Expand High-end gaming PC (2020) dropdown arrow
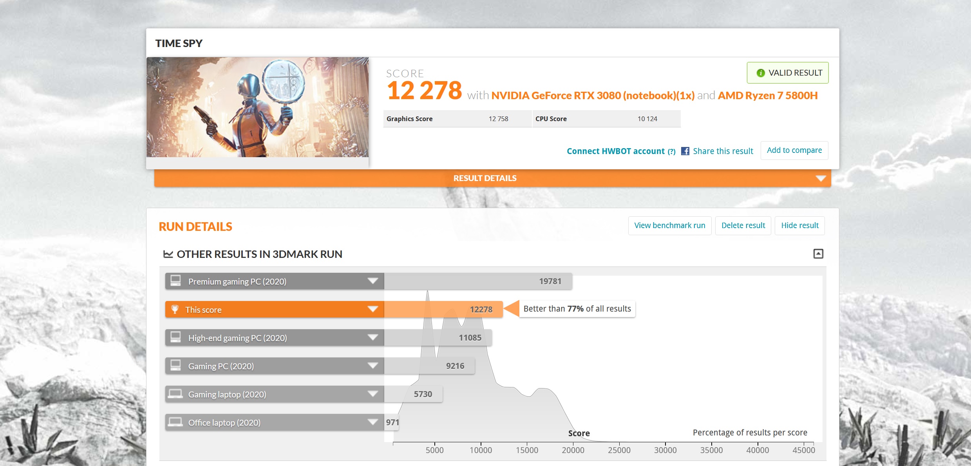Image resolution: width=971 pixels, height=466 pixels. pyautogui.click(x=372, y=337)
